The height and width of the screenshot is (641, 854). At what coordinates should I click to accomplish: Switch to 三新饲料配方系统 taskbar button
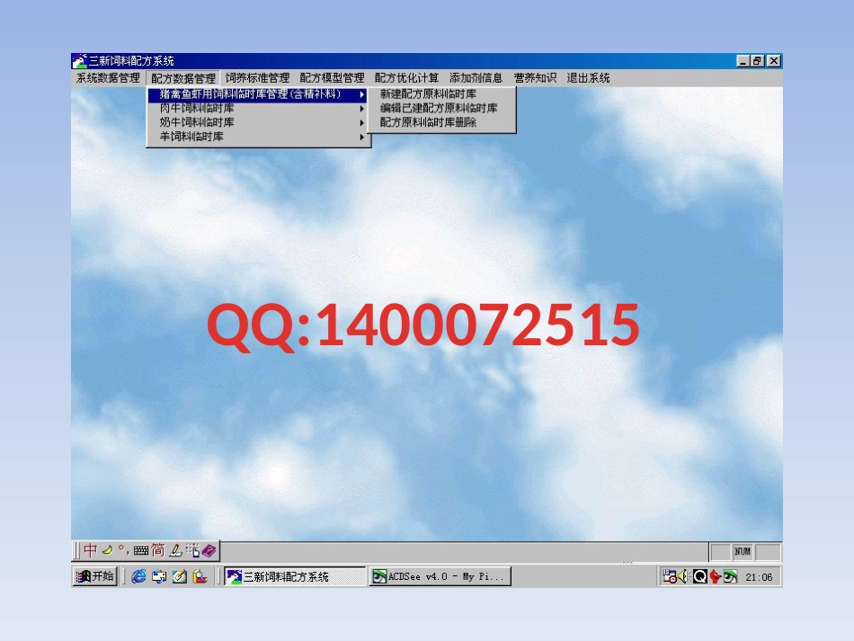click(x=295, y=576)
